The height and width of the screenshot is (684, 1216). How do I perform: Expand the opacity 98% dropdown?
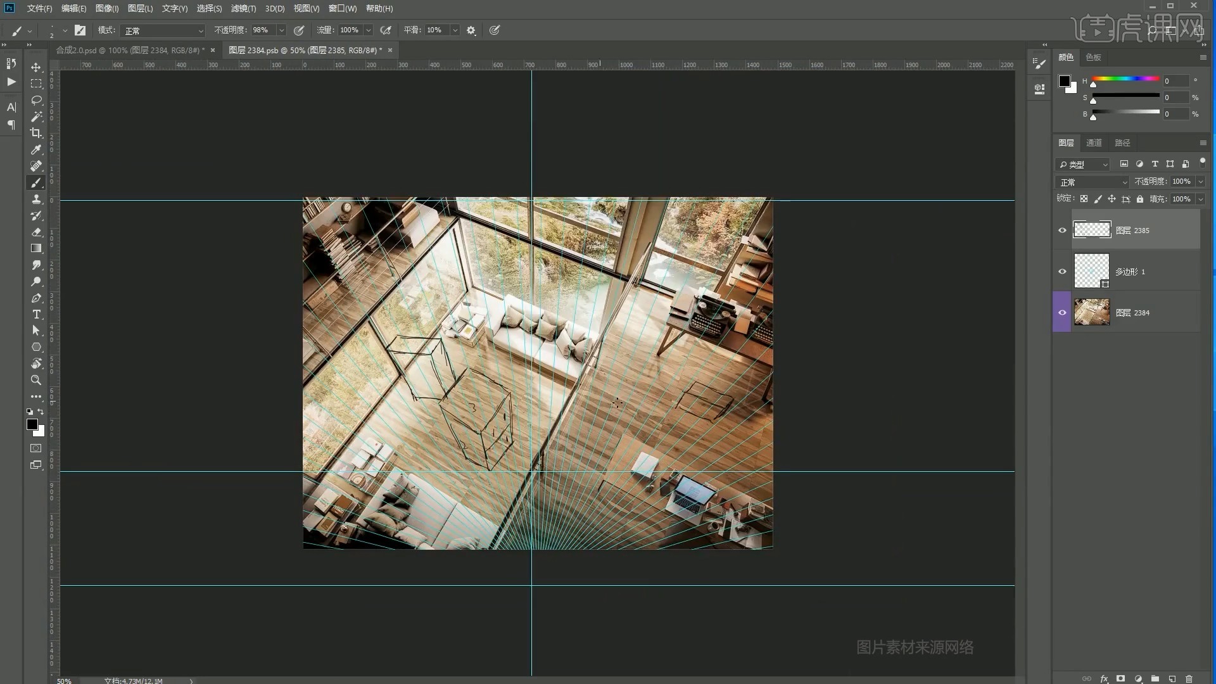281,30
